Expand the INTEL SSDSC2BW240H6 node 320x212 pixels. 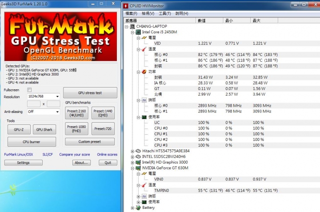[x=132, y=157]
